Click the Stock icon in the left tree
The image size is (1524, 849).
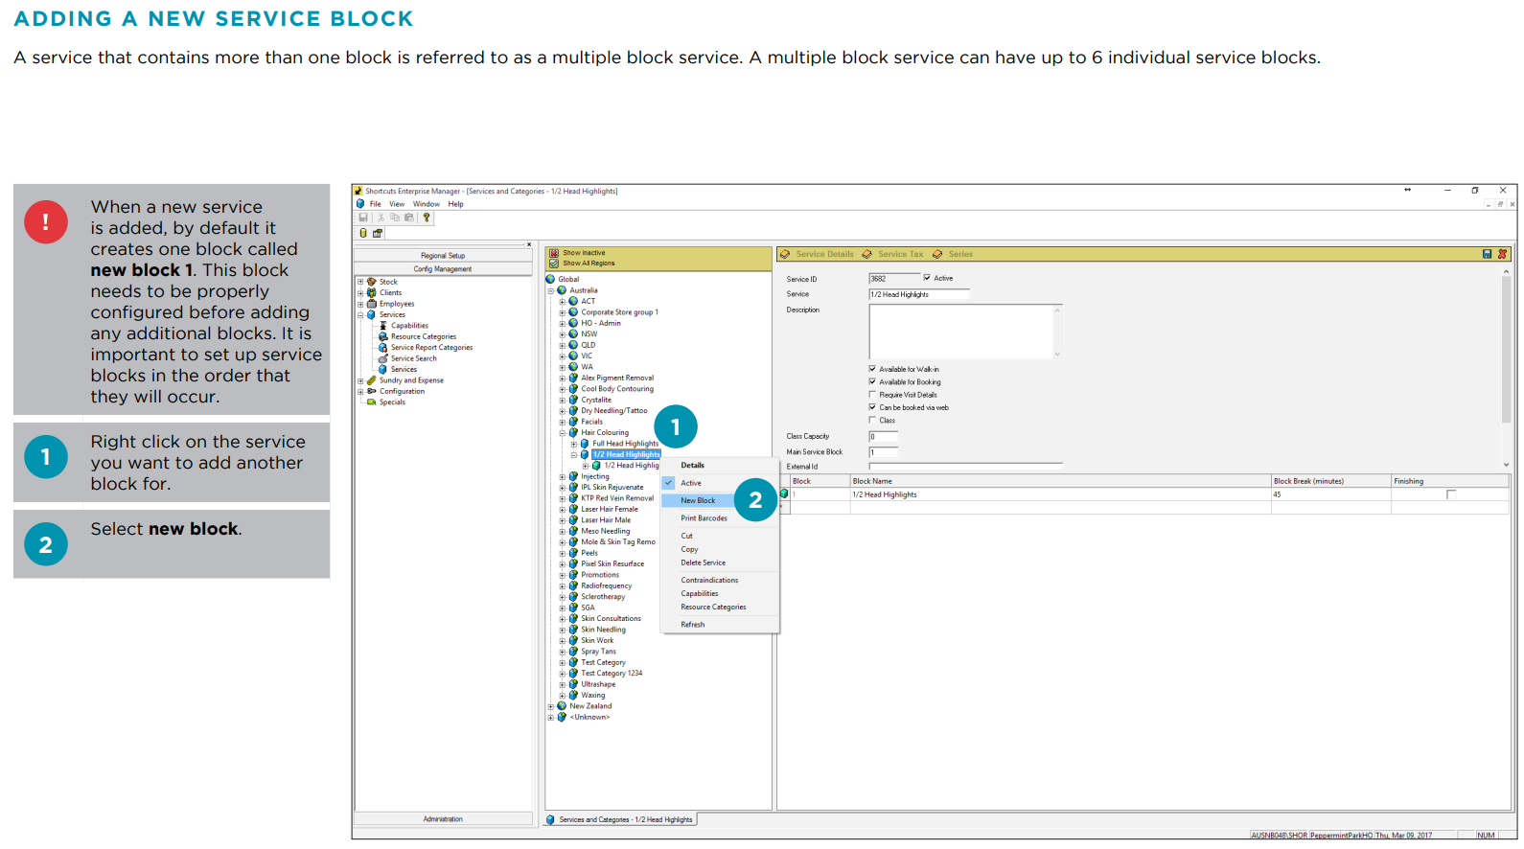coord(372,282)
